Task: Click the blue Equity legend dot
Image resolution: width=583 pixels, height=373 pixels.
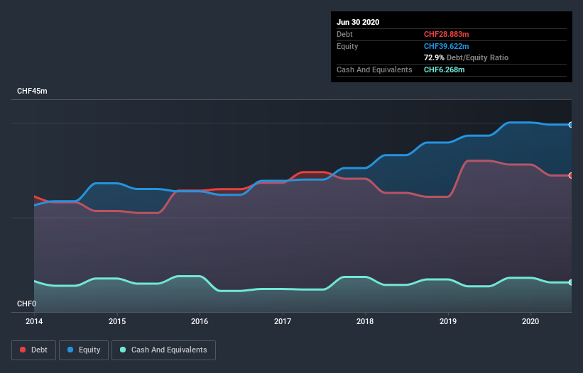Action: (x=70, y=350)
